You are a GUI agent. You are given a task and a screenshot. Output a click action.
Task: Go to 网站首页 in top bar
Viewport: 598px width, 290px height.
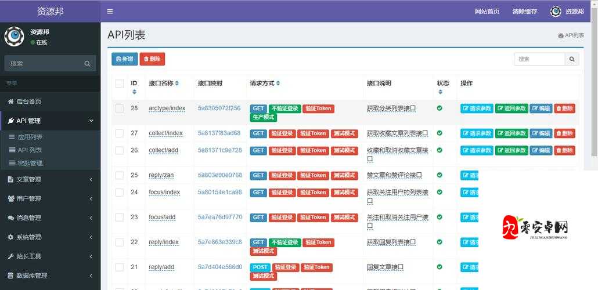point(487,12)
